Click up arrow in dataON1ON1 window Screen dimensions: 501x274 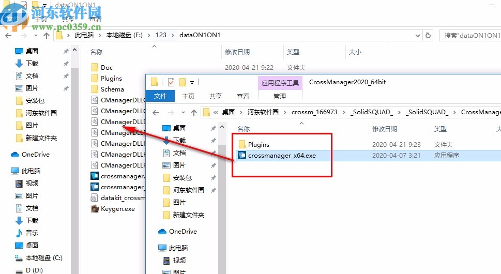click(47, 36)
